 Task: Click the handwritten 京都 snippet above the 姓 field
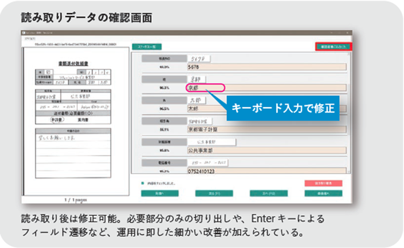196,80
